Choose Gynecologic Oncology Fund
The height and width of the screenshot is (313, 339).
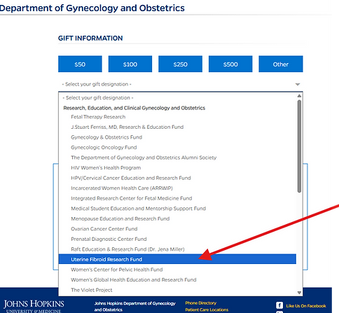pos(177,147)
